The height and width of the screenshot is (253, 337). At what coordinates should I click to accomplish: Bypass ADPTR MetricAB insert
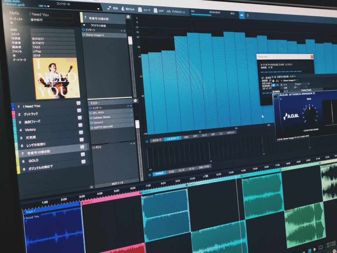coord(92,127)
